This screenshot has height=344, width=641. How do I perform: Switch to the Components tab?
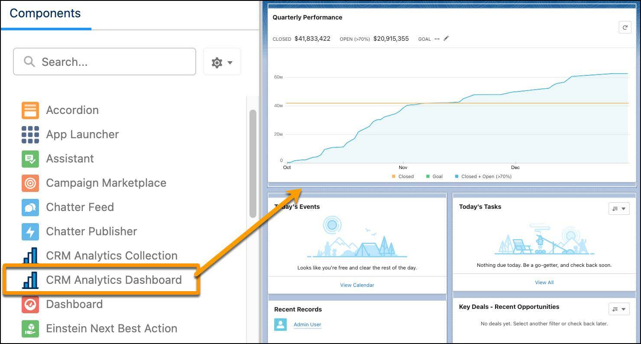coord(45,13)
